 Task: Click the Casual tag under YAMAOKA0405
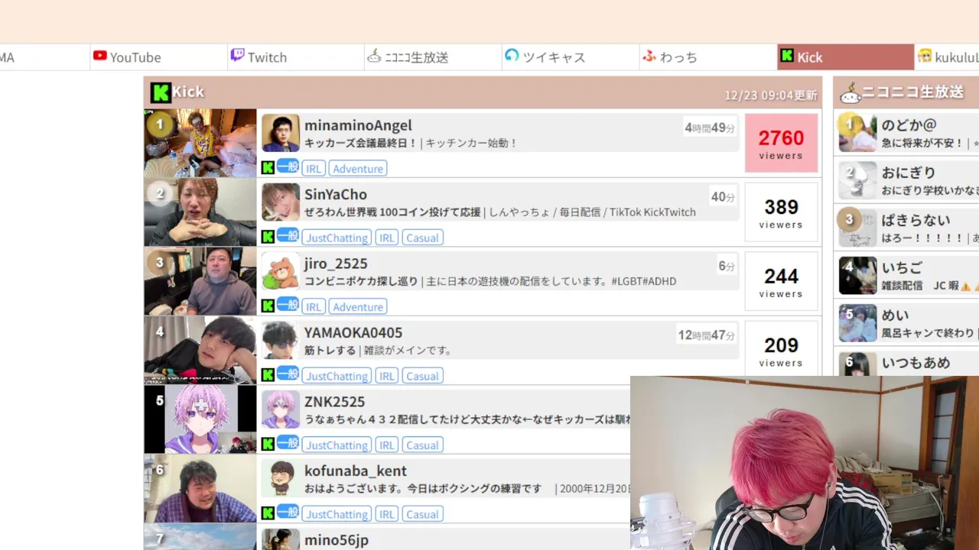[x=423, y=376]
